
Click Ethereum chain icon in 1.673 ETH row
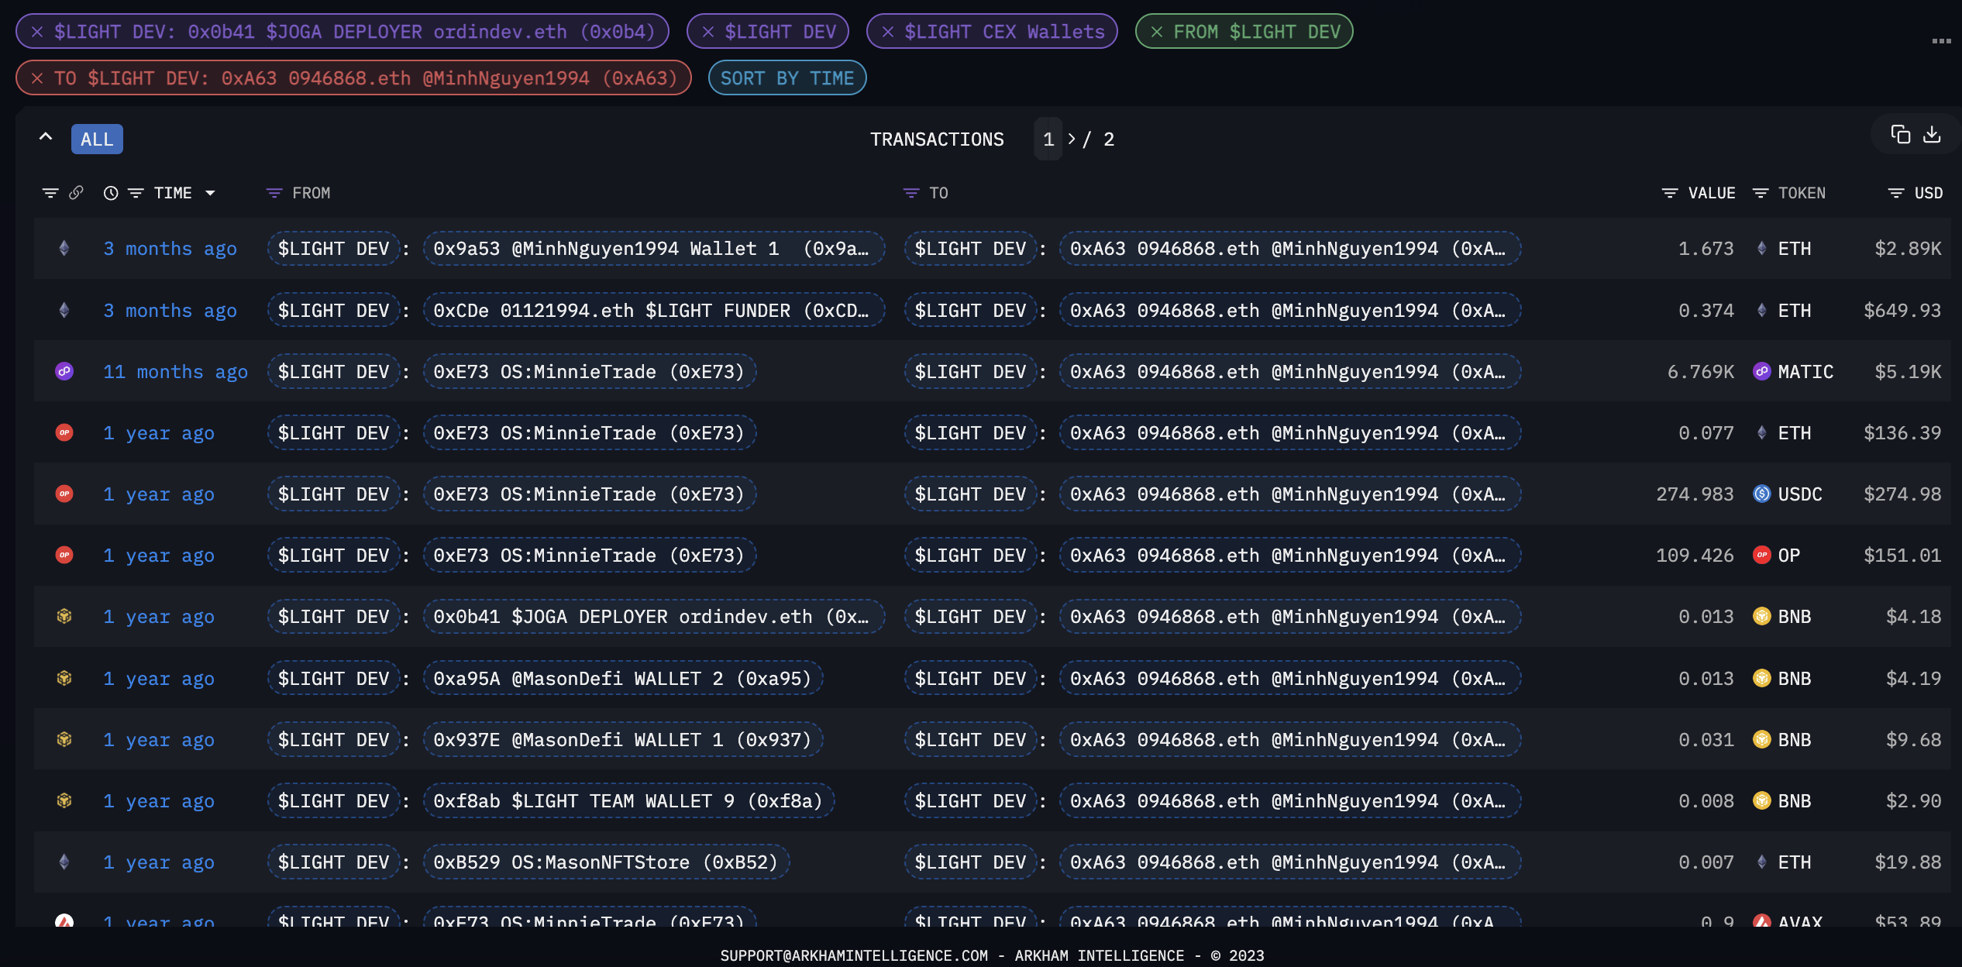click(x=64, y=249)
